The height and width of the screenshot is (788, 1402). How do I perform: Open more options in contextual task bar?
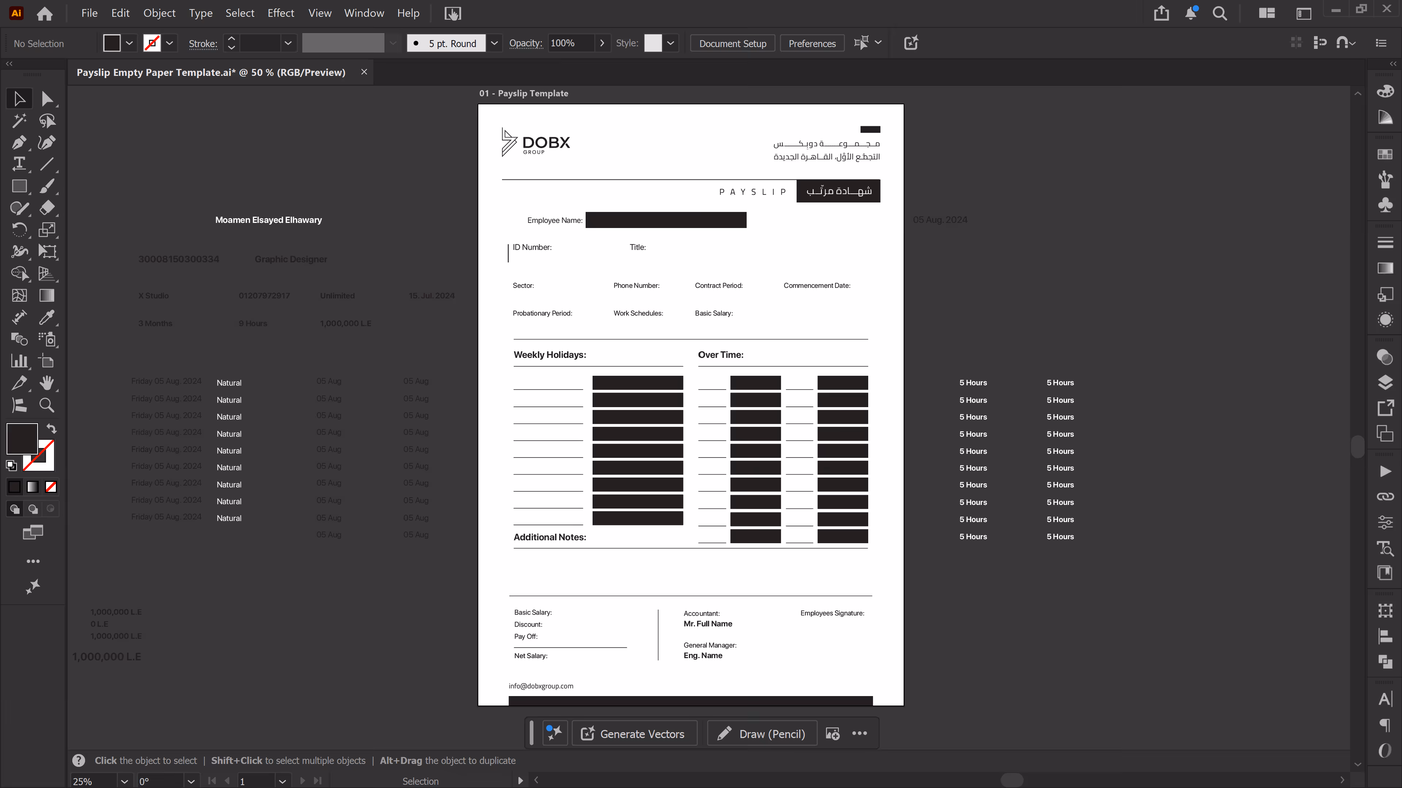point(859,733)
